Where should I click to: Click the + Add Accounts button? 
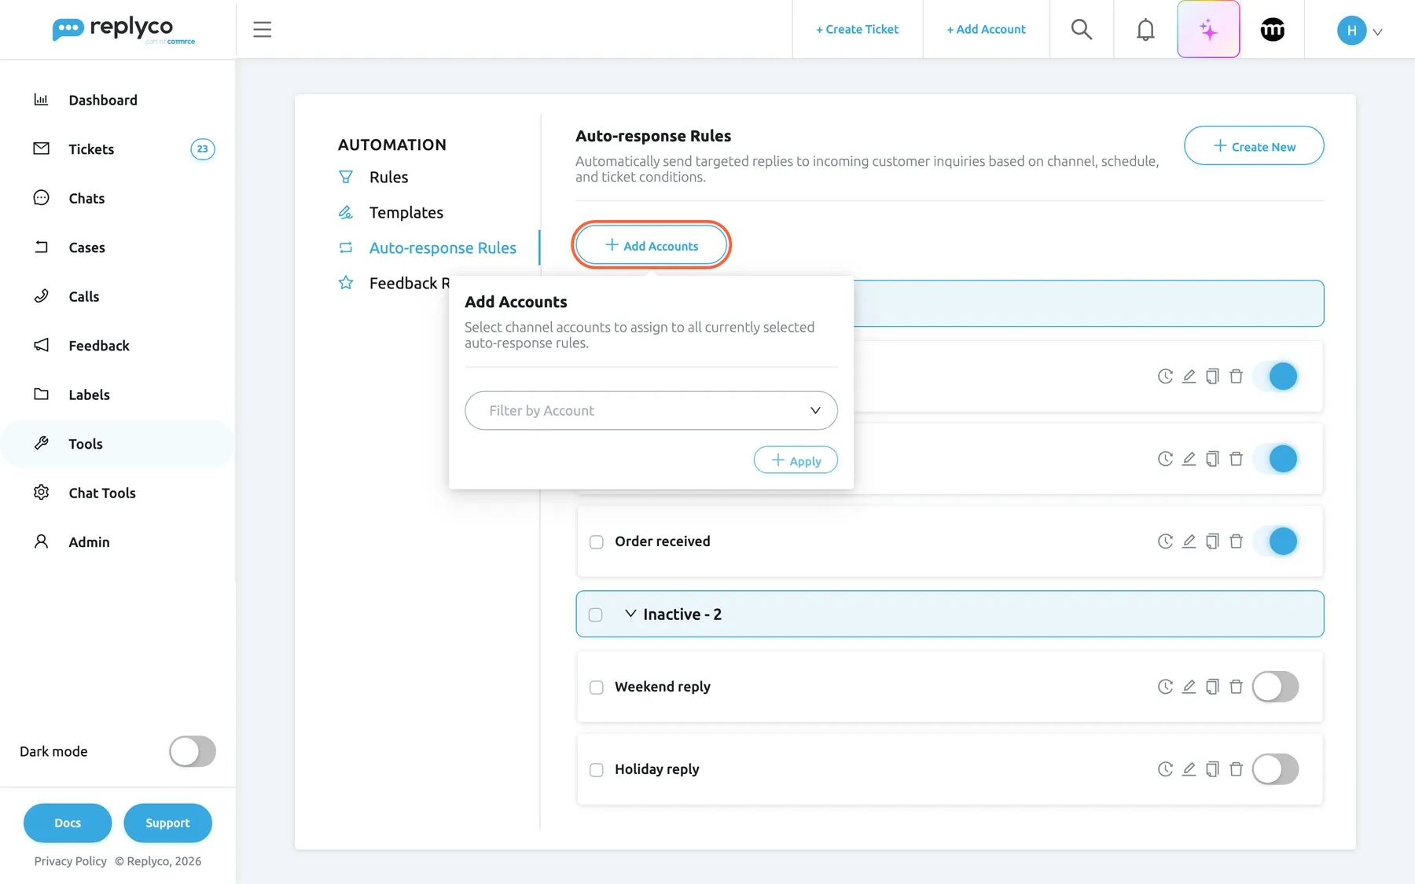pyautogui.click(x=651, y=245)
